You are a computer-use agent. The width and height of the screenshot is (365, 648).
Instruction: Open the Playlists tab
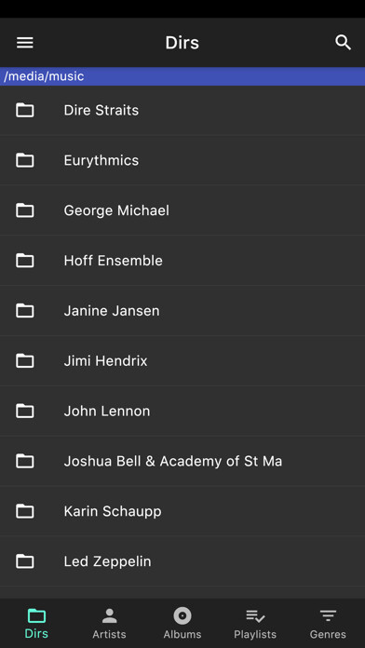click(255, 624)
